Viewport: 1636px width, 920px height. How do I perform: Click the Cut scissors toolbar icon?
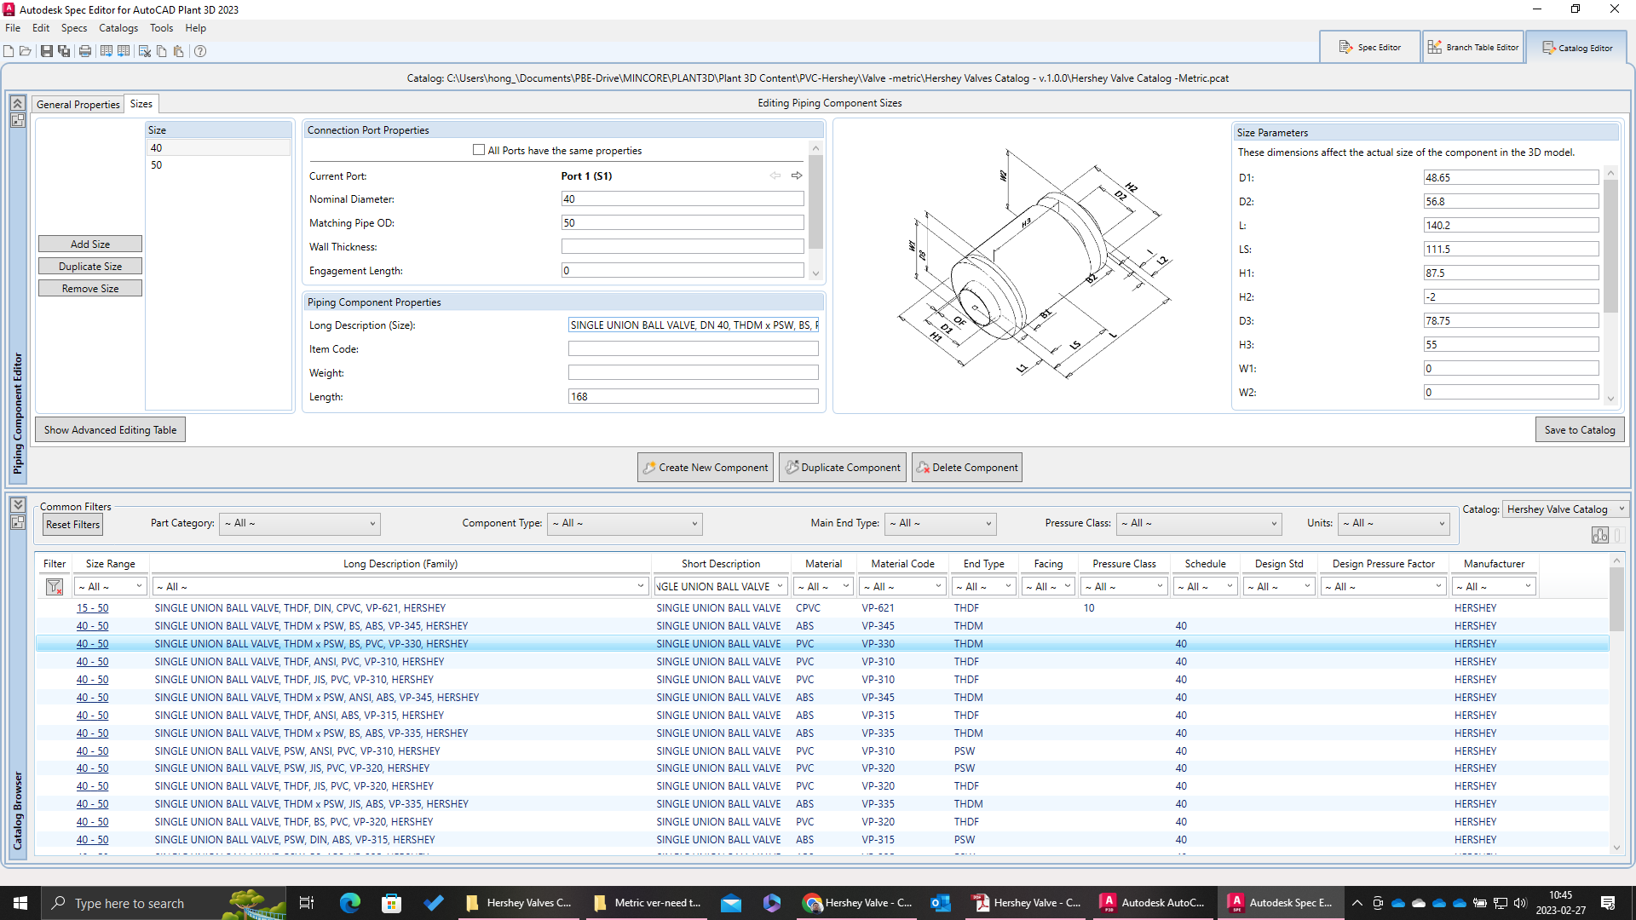point(145,51)
